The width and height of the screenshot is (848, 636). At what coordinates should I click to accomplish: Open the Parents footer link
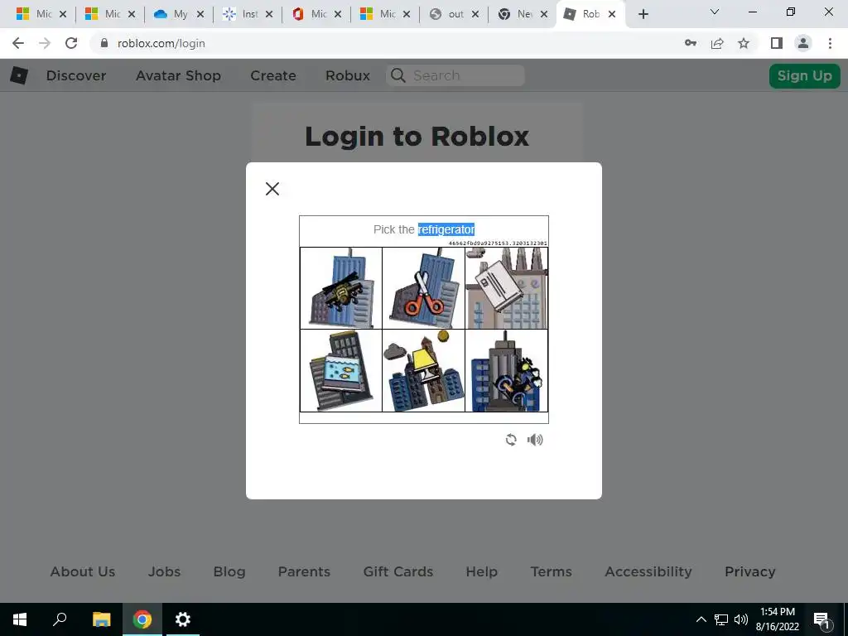click(x=304, y=571)
